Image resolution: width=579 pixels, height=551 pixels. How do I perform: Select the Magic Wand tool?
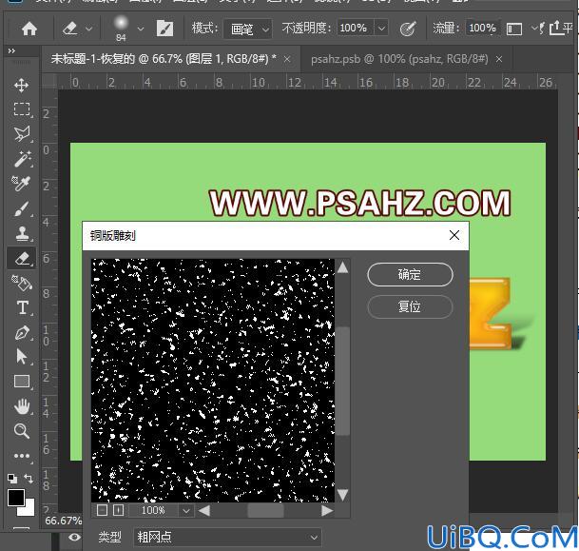[x=22, y=159]
